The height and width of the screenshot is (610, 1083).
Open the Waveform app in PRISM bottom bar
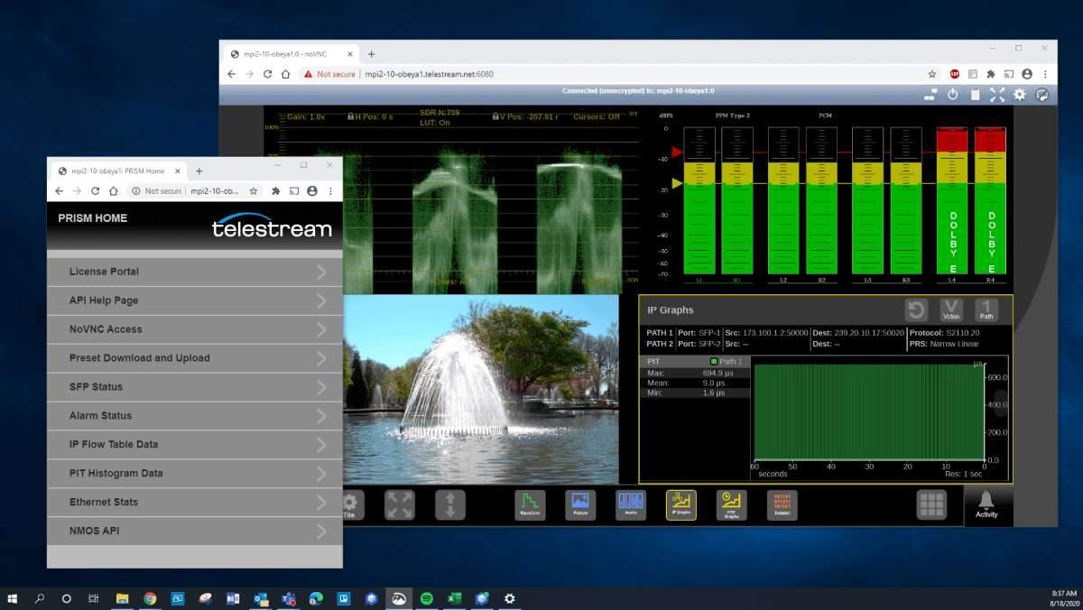(530, 504)
